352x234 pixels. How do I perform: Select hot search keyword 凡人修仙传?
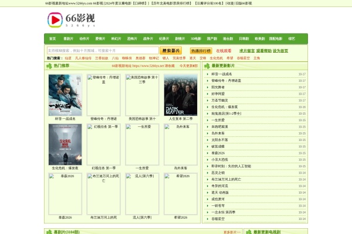coord(83,58)
